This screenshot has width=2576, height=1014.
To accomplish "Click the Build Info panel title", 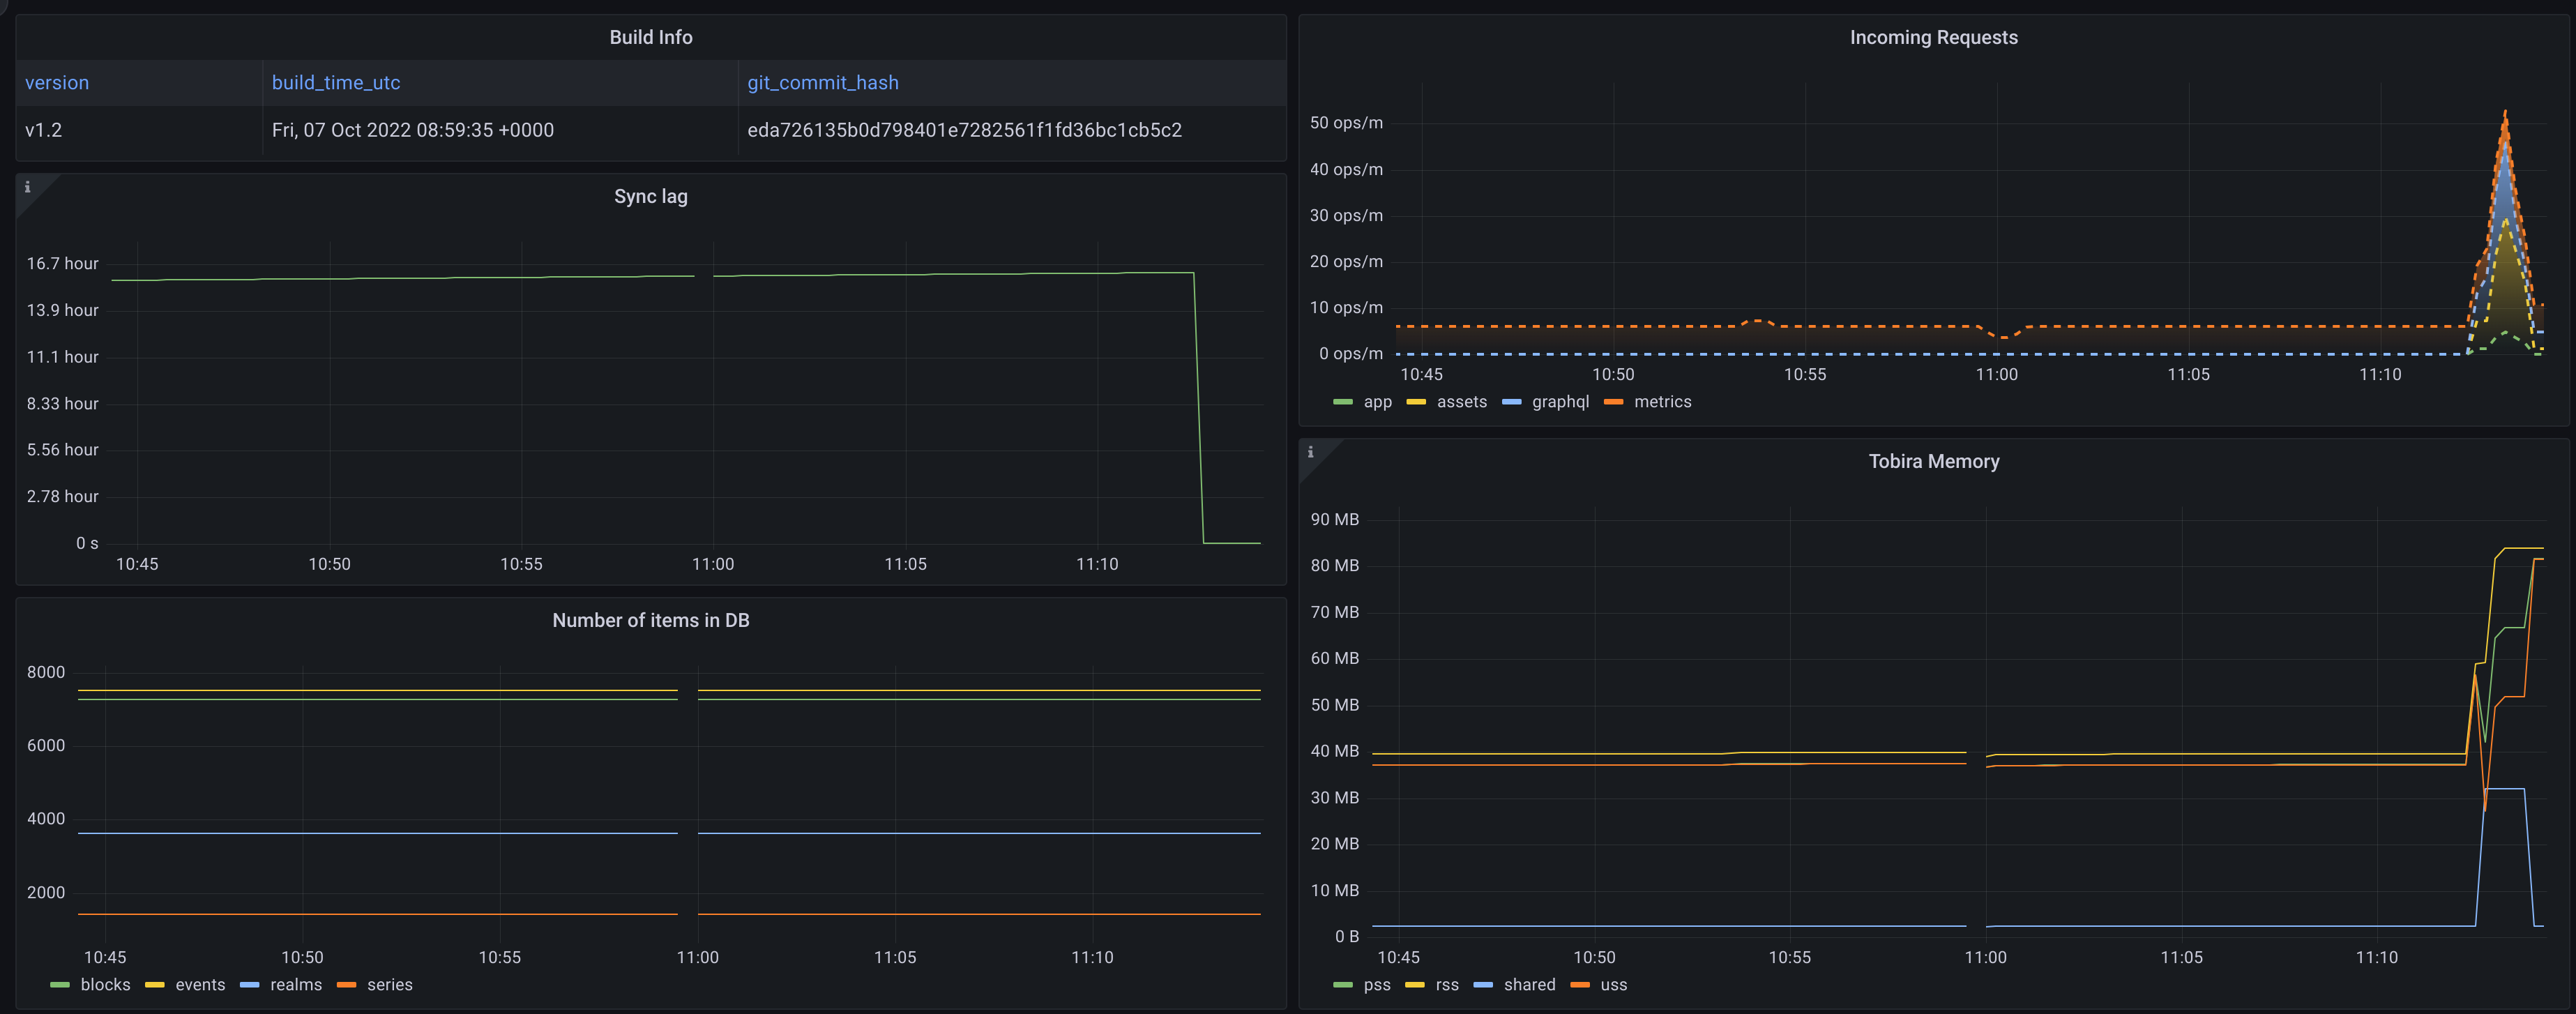I will (650, 37).
